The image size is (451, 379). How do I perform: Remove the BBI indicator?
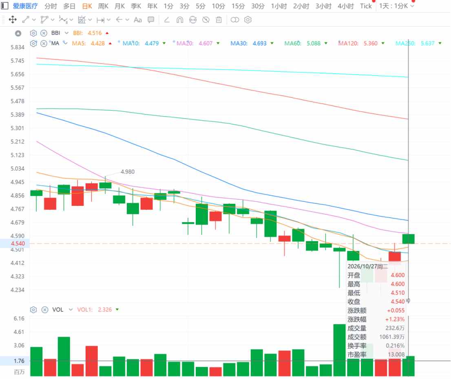point(44,33)
